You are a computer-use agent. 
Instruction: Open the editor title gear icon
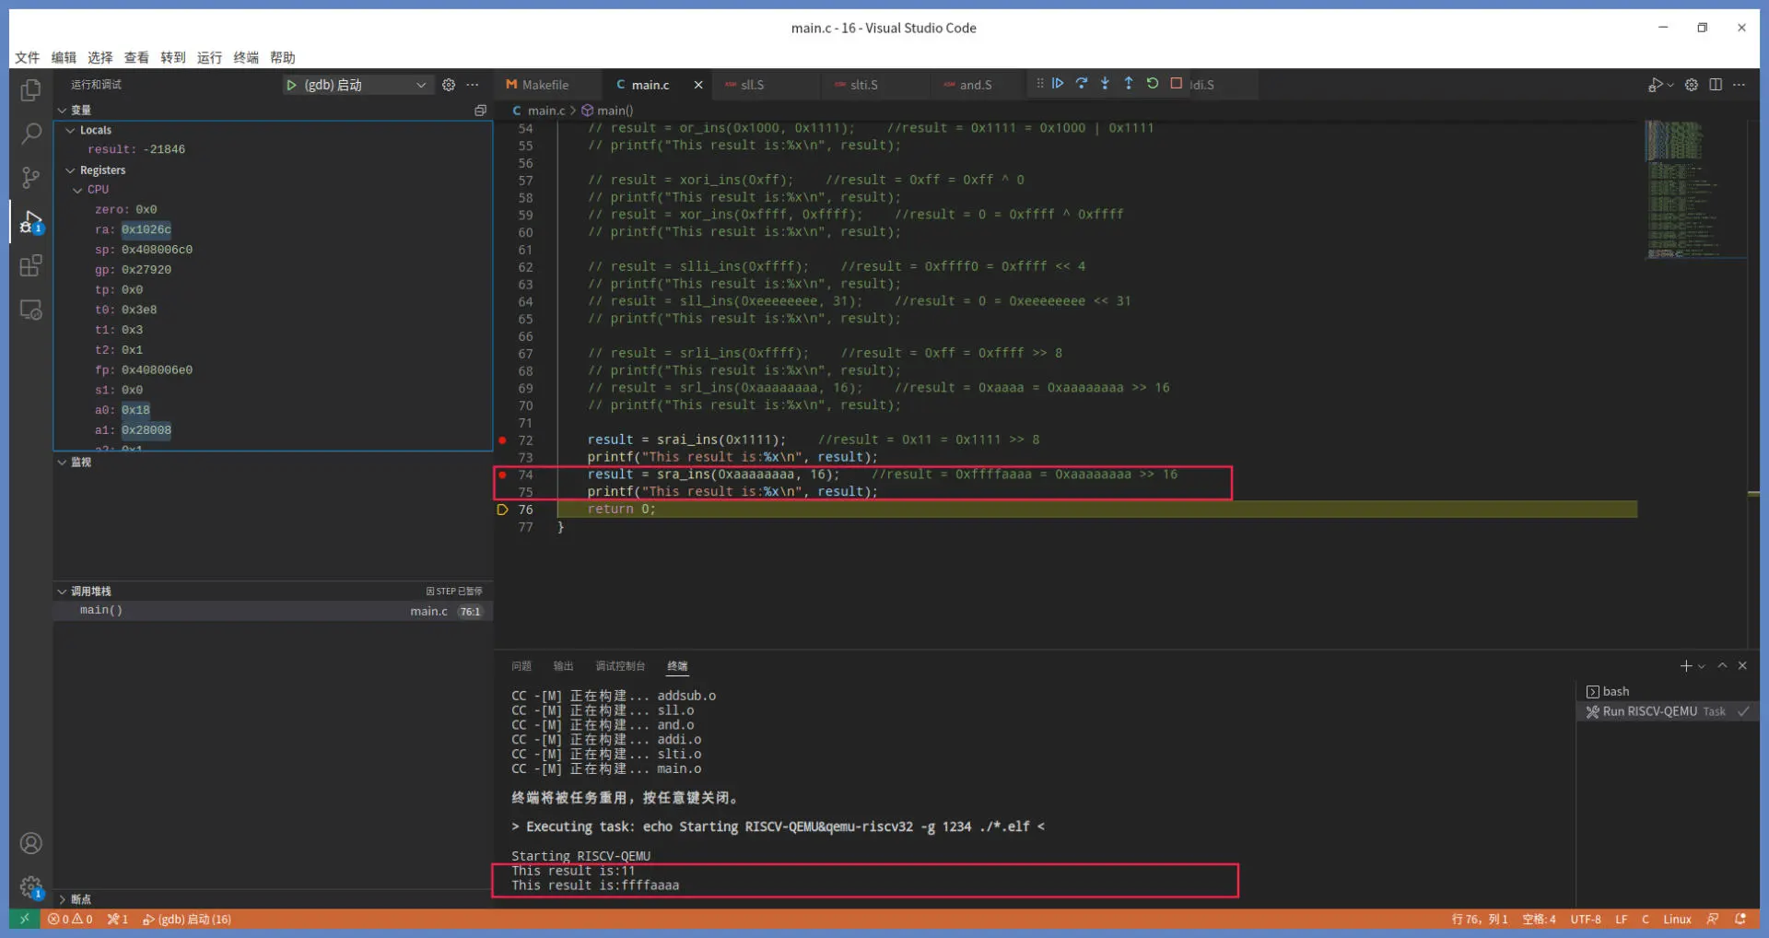1692,85
